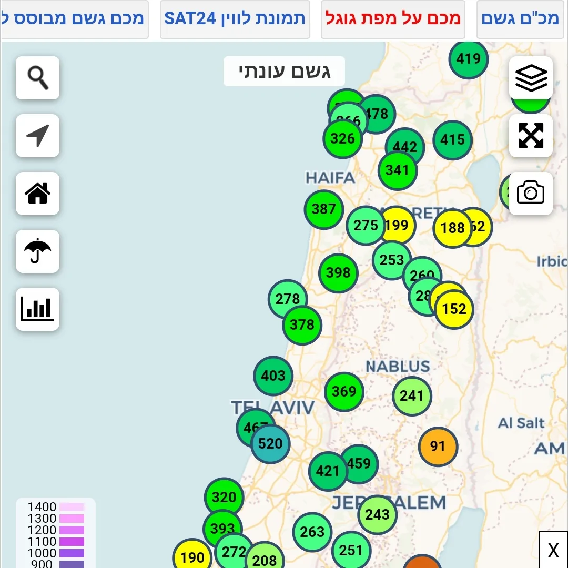Switch to the SAT24 satellite image tab
The width and height of the screenshot is (568, 568).
(x=235, y=19)
